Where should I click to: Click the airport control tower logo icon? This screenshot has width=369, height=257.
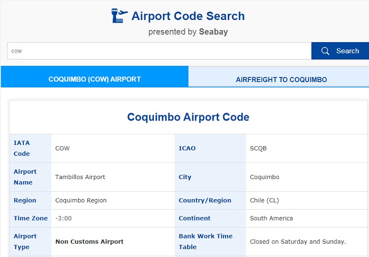120,16
